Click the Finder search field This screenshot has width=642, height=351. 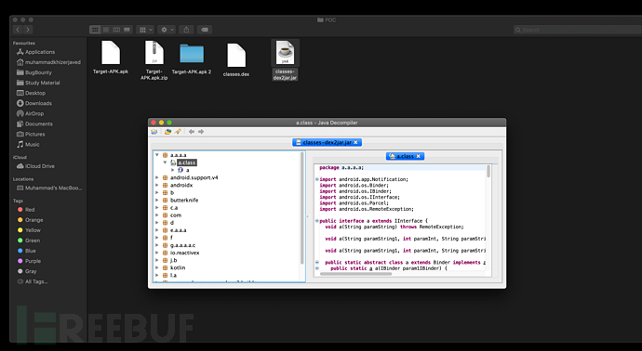(577, 30)
